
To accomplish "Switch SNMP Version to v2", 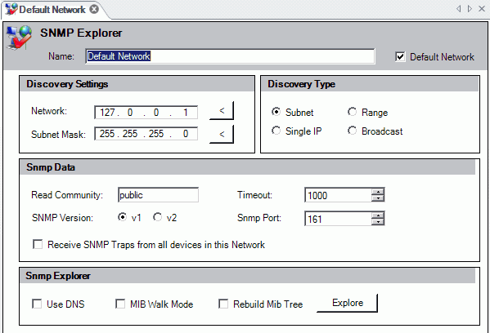I will (x=158, y=217).
